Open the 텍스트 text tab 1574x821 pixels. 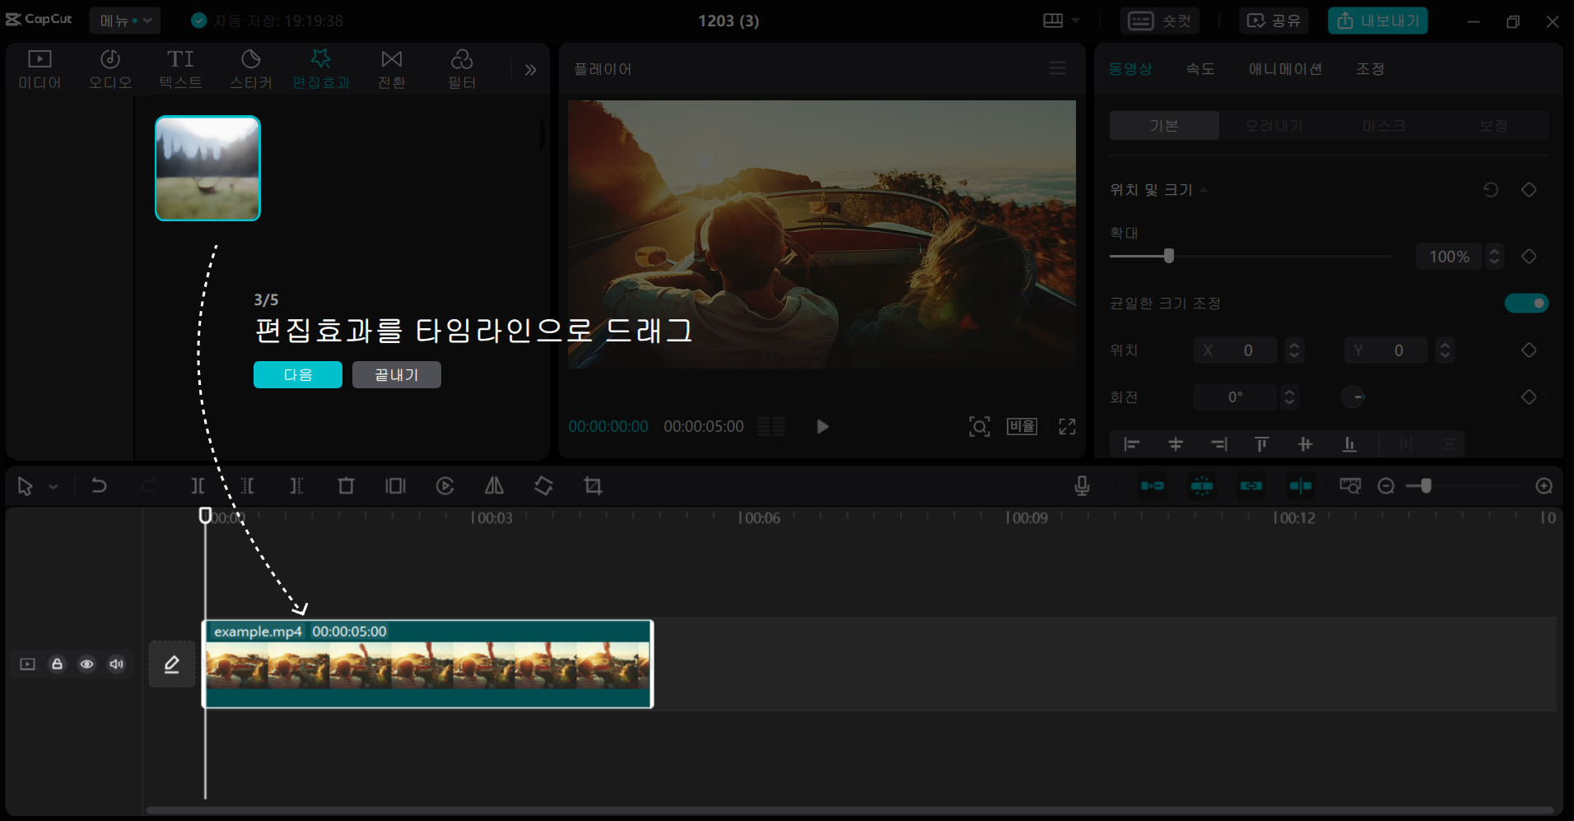click(x=180, y=69)
